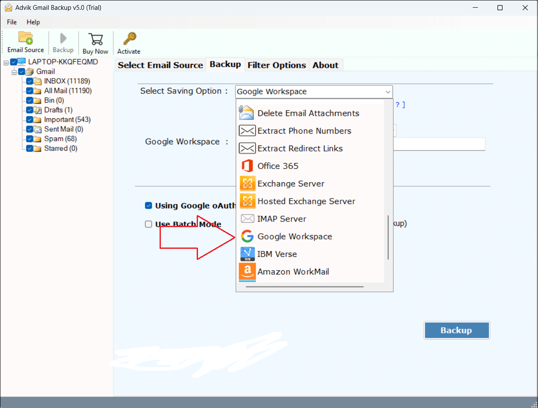Choose the IBM Verse icon
The width and height of the screenshot is (538, 408).
[247, 254]
